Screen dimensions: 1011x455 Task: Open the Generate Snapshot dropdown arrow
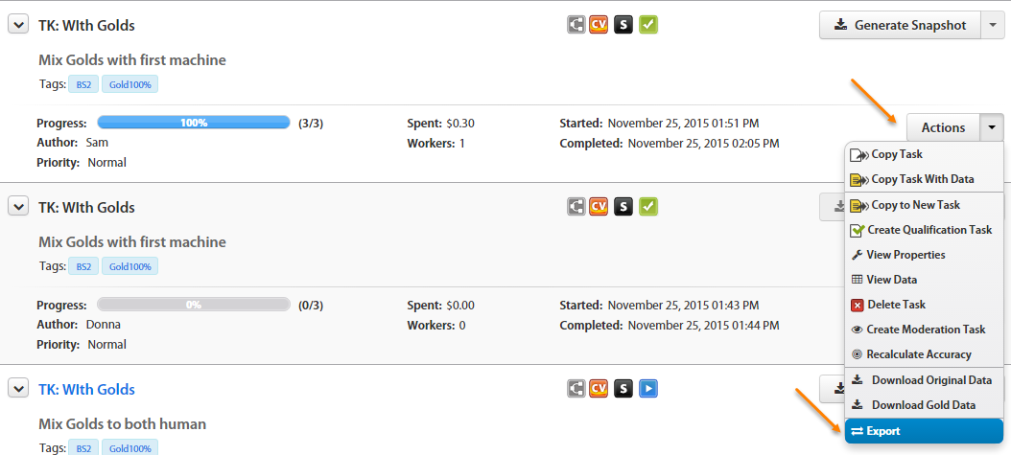(992, 25)
